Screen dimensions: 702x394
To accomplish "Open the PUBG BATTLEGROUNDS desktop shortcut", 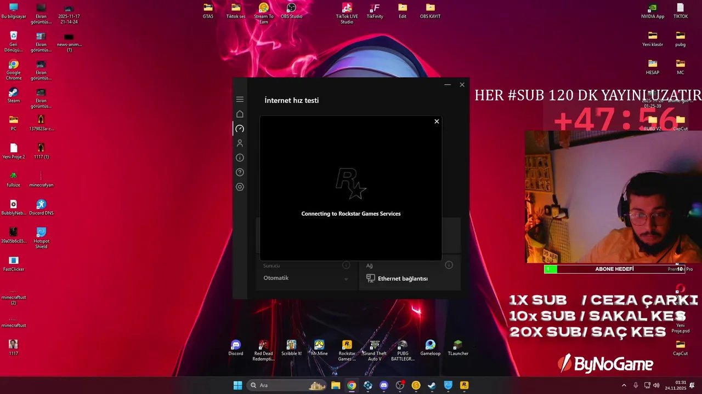I will click(x=403, y=350).
